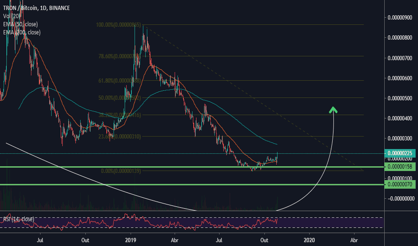This screenshot has width=418, height=246.
Task: Click the -0.00000000 price axis label
Action: [401, 199]
